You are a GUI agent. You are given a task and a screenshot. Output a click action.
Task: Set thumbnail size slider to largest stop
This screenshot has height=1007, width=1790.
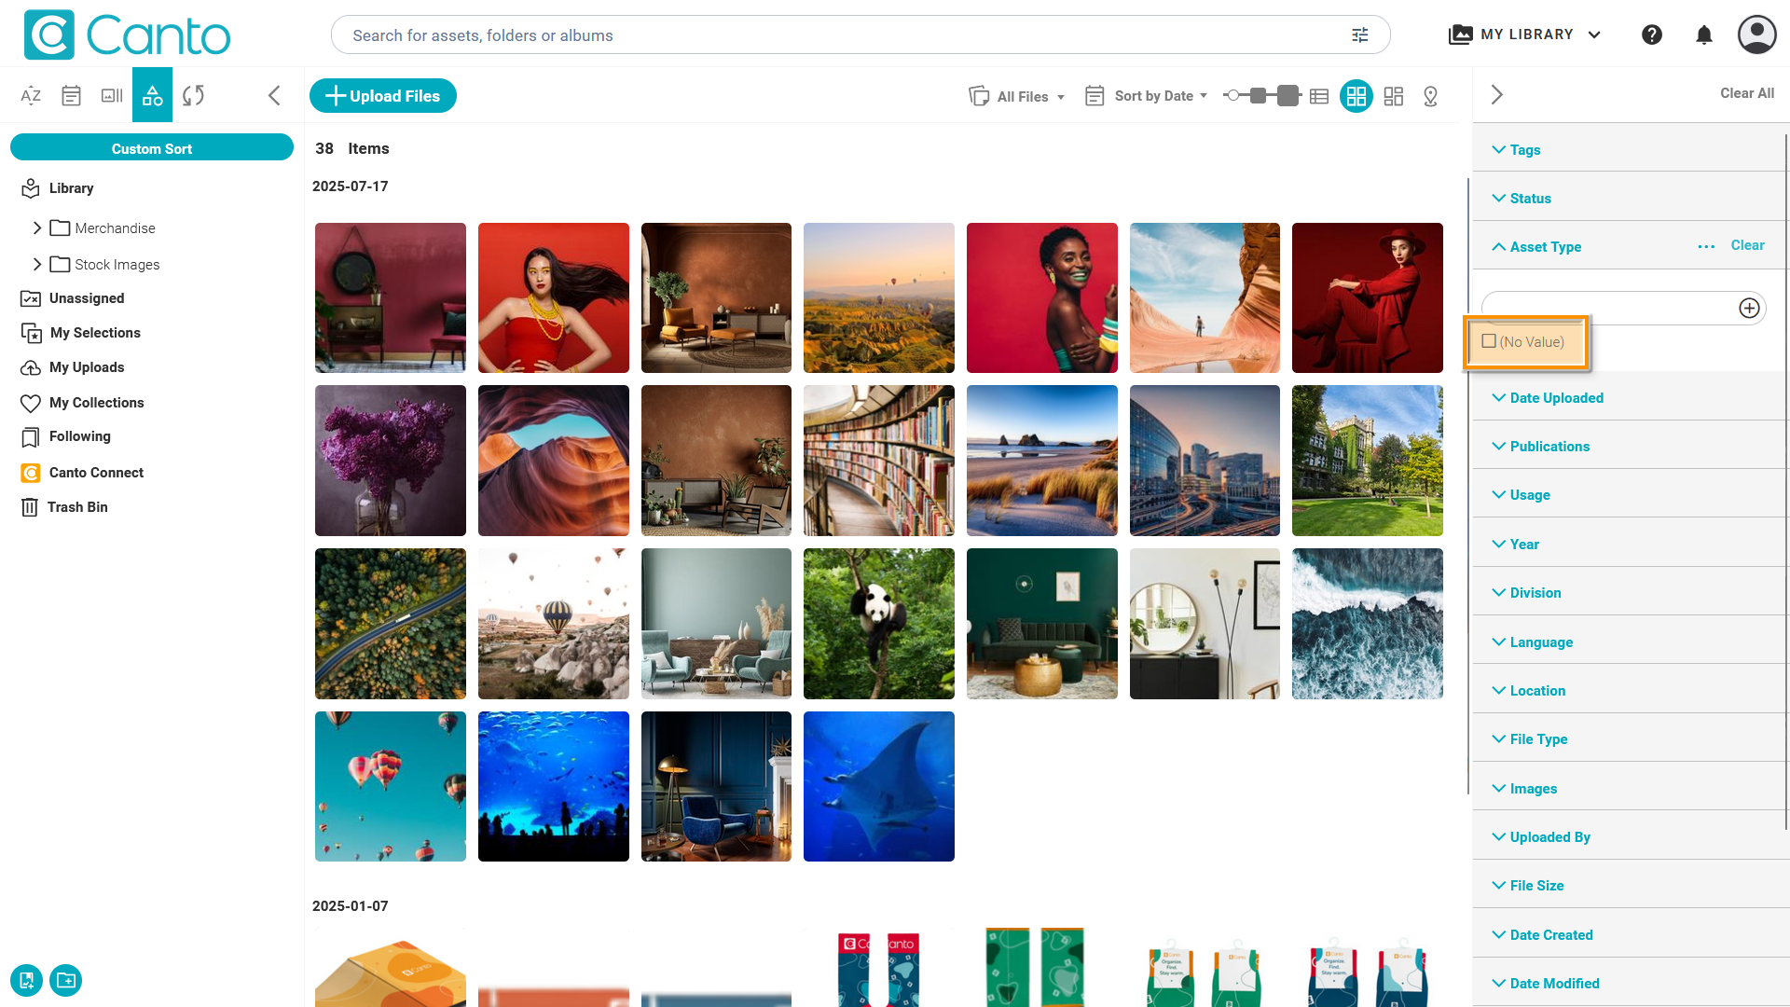[1287, 95]
